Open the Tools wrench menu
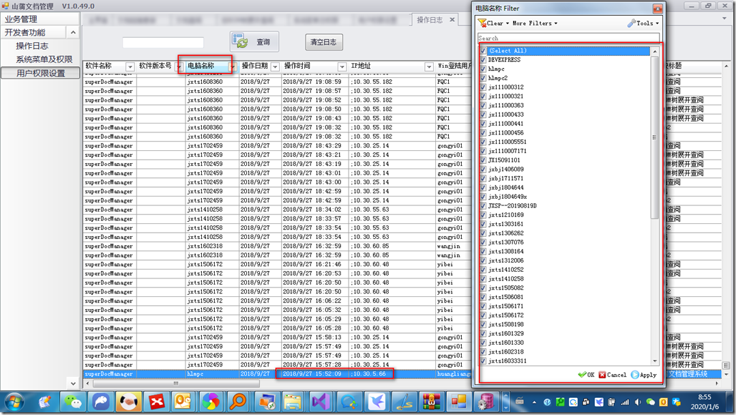736x415 pixels. coord(643,23)
